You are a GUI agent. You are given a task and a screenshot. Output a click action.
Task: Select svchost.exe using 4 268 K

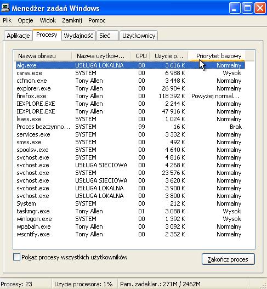pyautogui.click(x=130, y=165)
